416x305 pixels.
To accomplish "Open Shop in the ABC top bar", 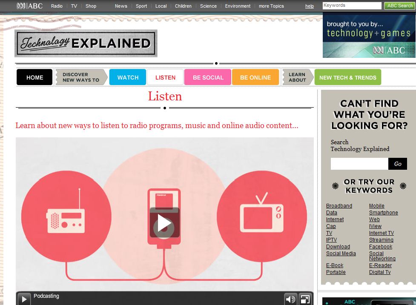I will (x=91, y=6).
